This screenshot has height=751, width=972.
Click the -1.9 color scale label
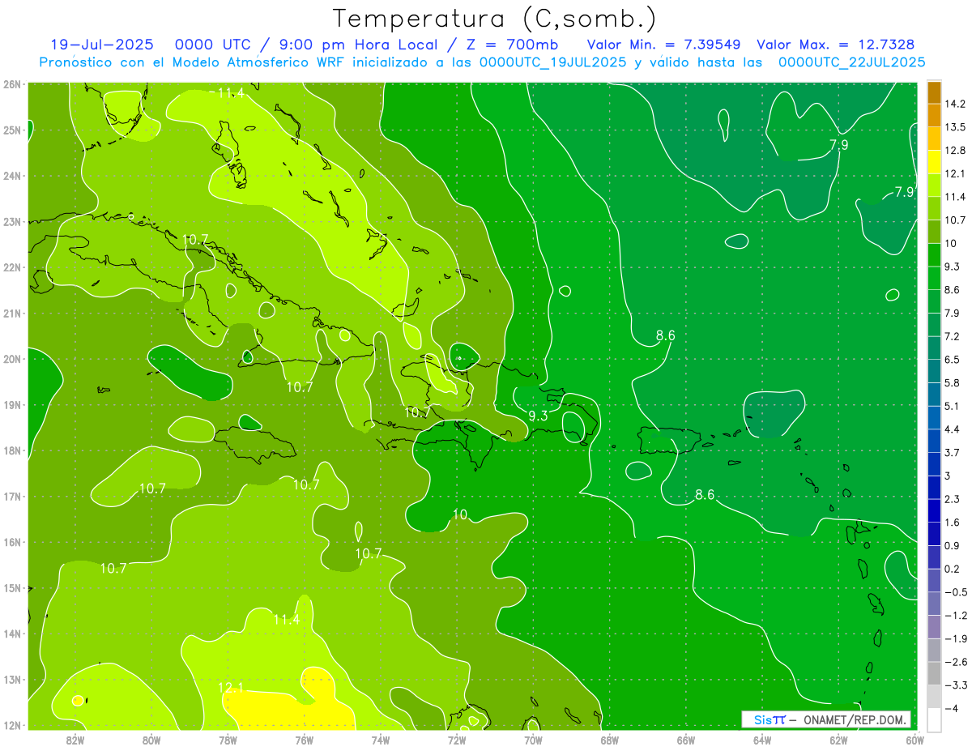(955, 638)
